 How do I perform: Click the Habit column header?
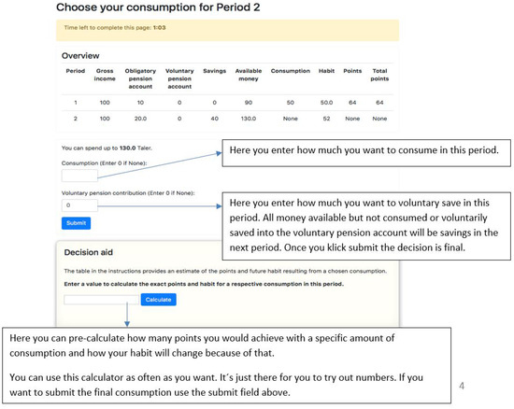click(326, 71)
